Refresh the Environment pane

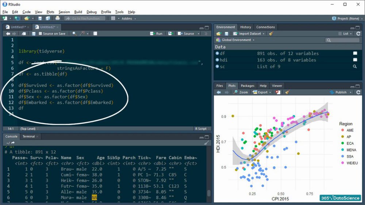pos(358,34)
